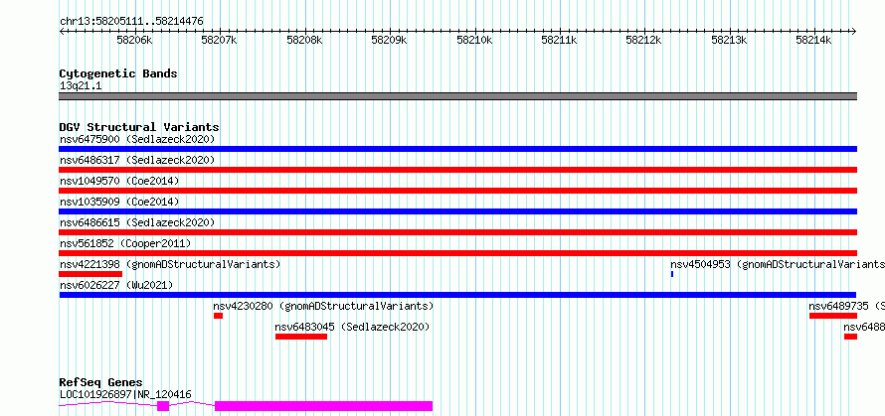Click the nsv1049570 (Coe2014) label
Screen dimensions: 885x416
119,181
